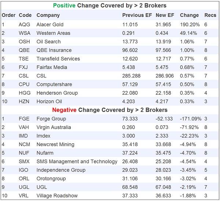The image size is (220, 201).
Task: Click the Oil Search company cell
Action: pyautogui.click(x=48, y=41)
